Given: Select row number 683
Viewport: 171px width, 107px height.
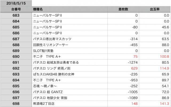Looking at the screenshot, I should click(16, 15).
